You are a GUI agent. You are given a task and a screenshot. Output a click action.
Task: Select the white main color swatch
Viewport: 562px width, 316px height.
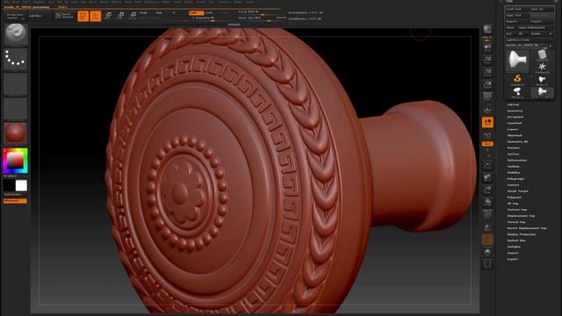[21, 185]
